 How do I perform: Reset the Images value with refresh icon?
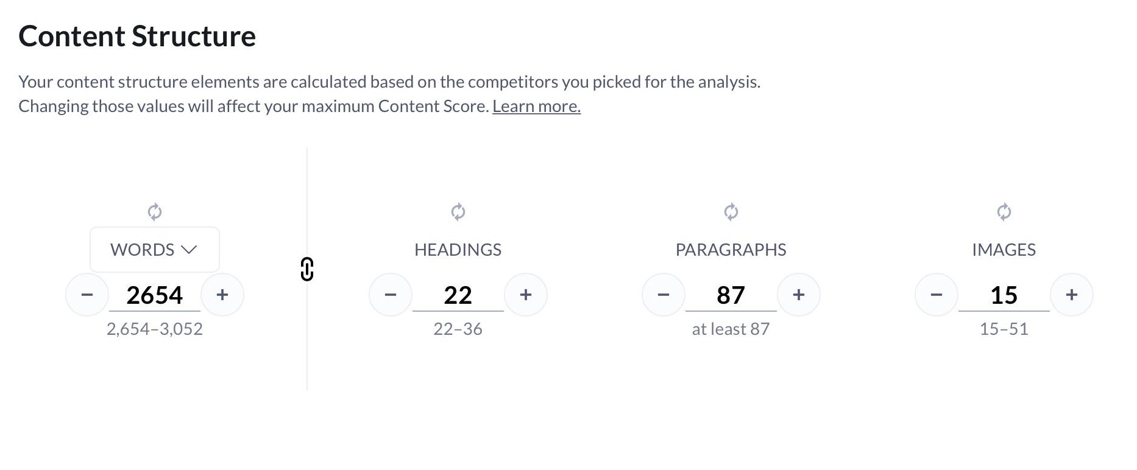click(x=1004, y=212)
